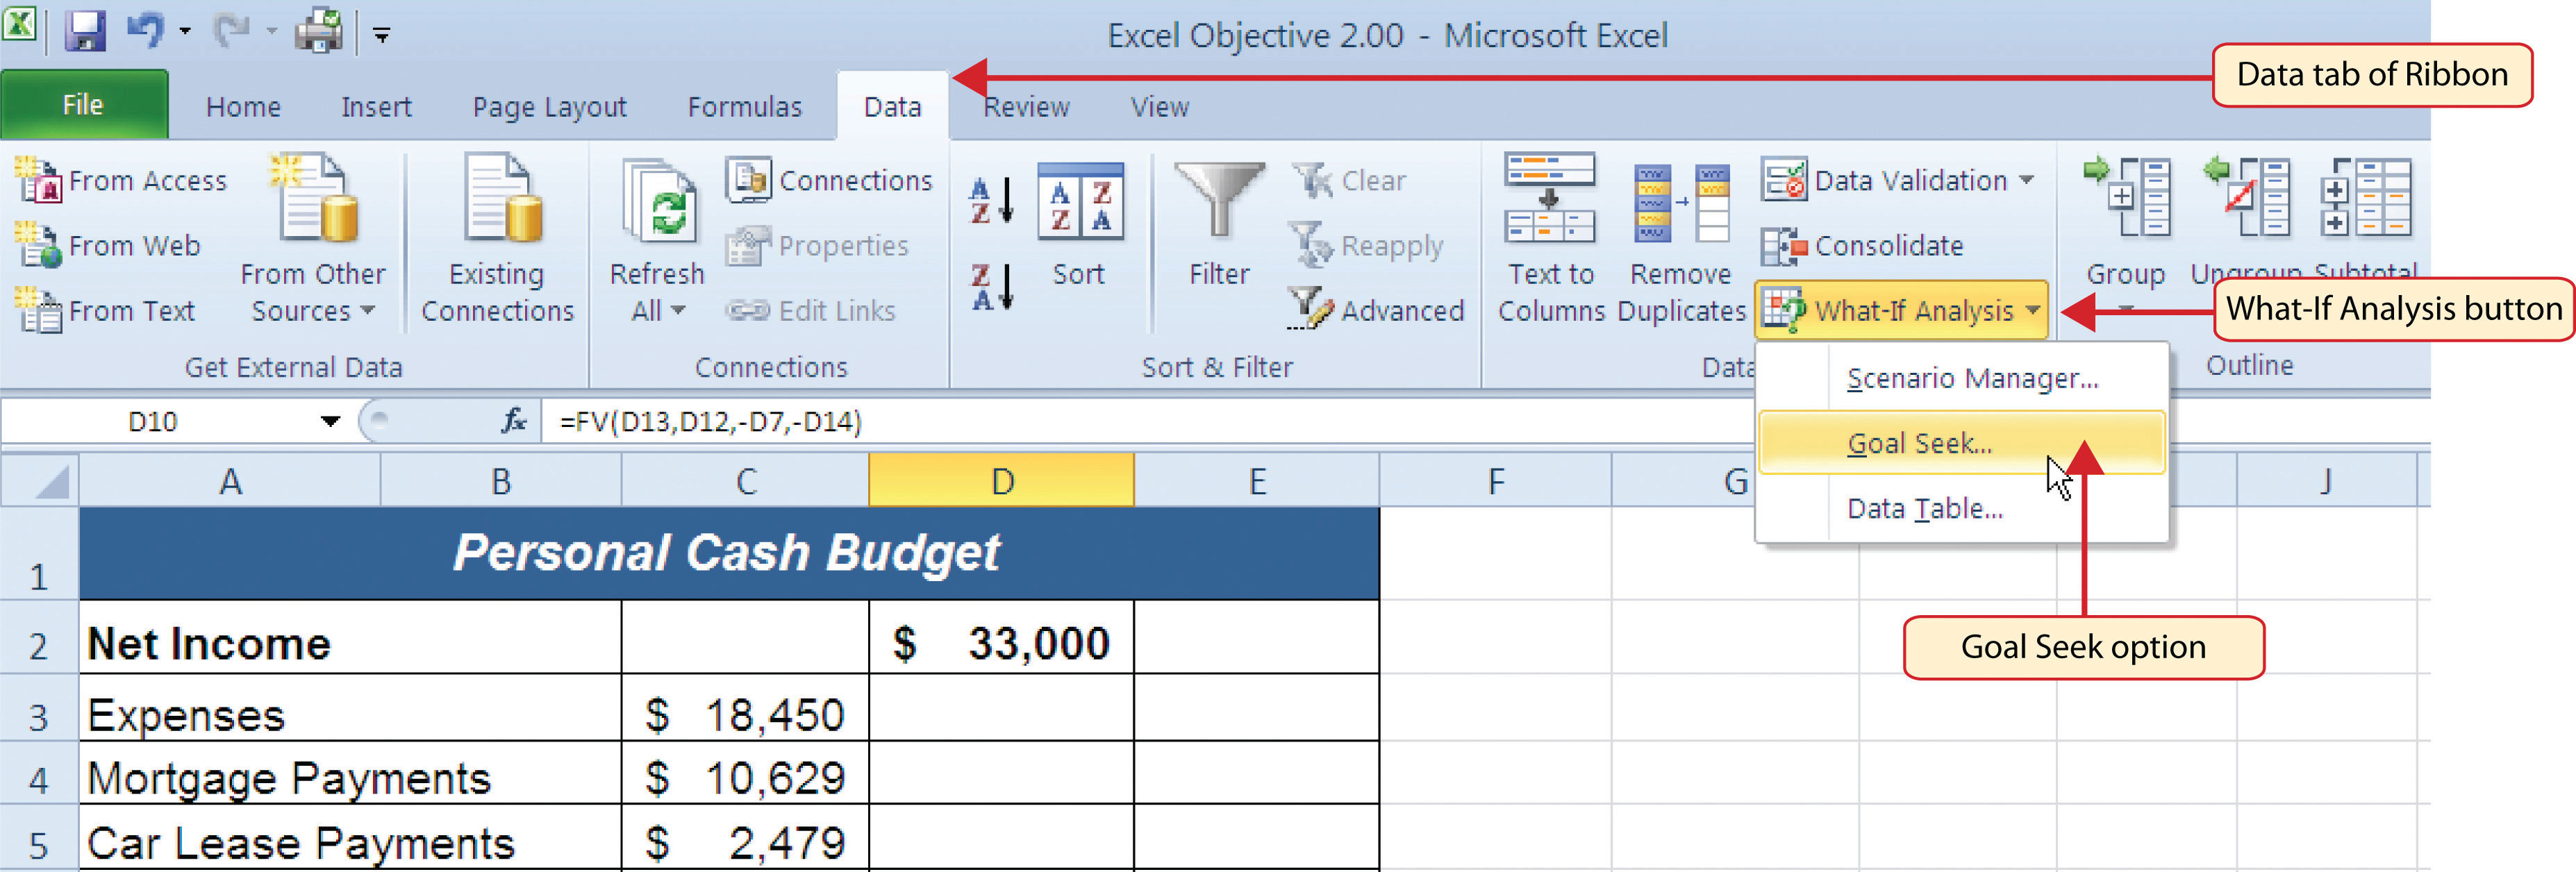Sort Z to A descending
The width and height of the screenshot is (2576, 872).
coord(992,287)
